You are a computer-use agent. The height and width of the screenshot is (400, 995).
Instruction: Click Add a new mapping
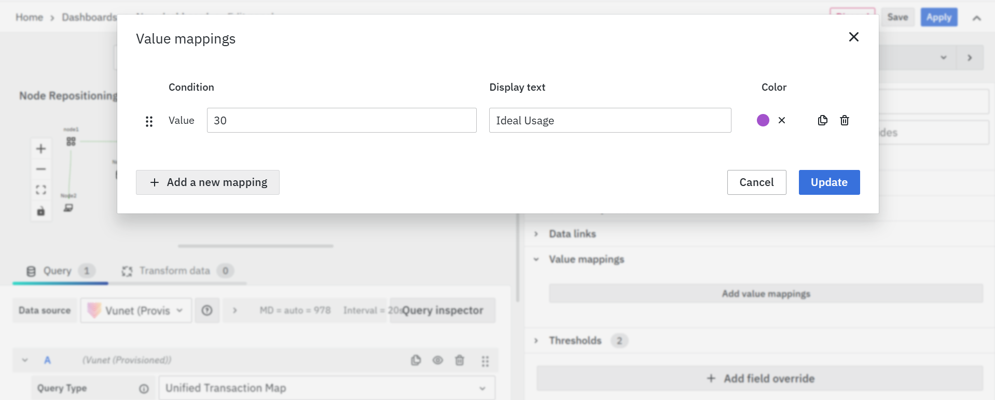[208, 182]
